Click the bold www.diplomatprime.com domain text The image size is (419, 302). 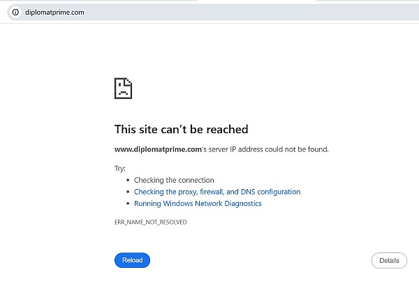(x=158, y=149)
